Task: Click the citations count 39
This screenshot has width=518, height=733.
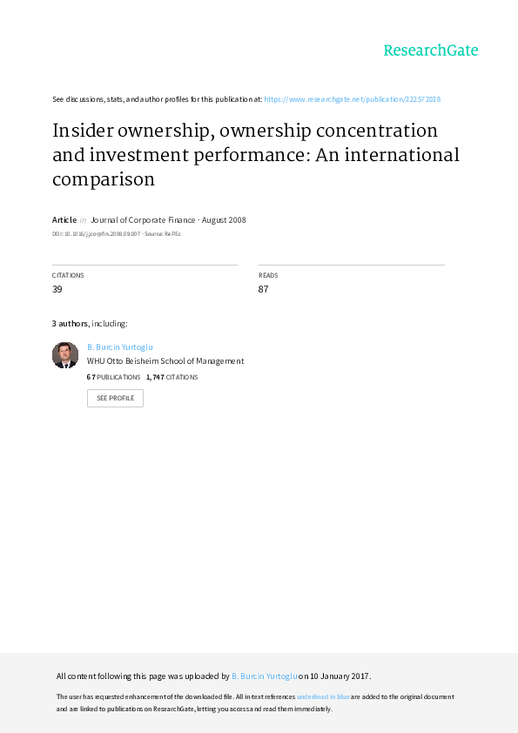Action: click(57, 289)
